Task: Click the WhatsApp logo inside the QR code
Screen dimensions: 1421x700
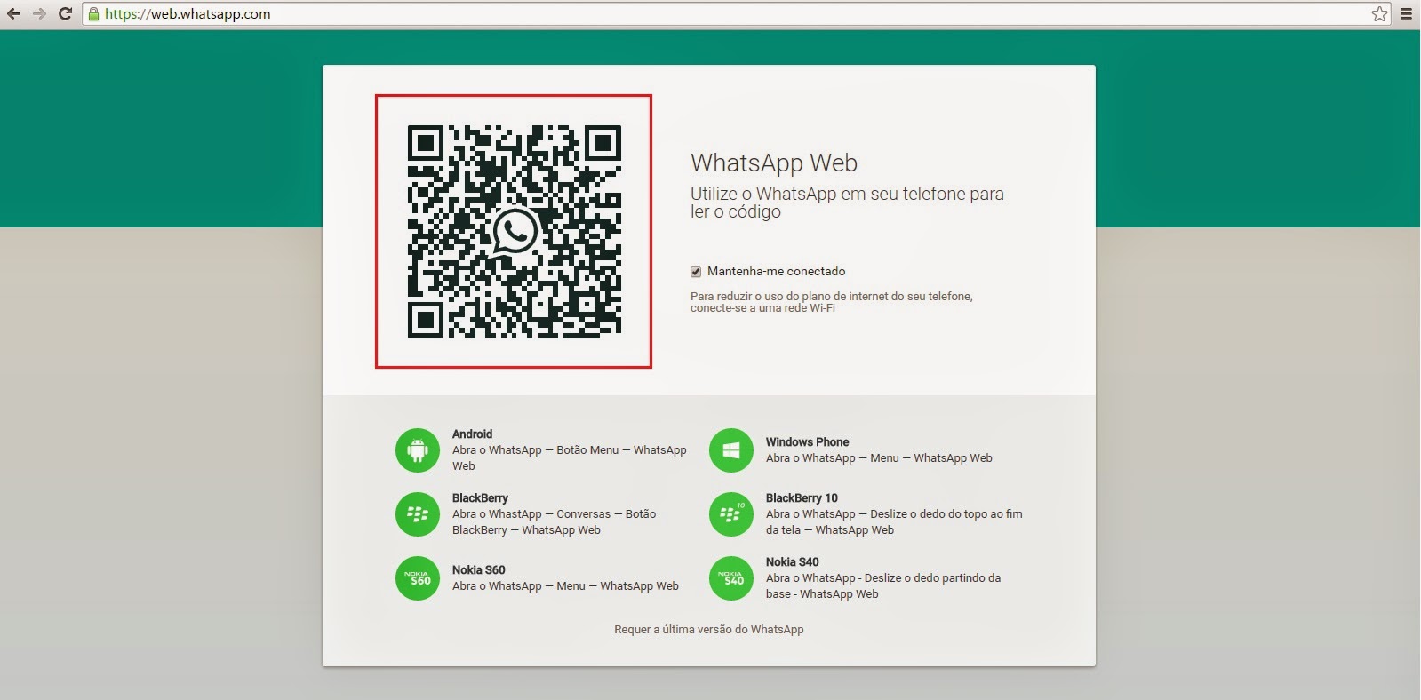Action: tap(515, 232)
